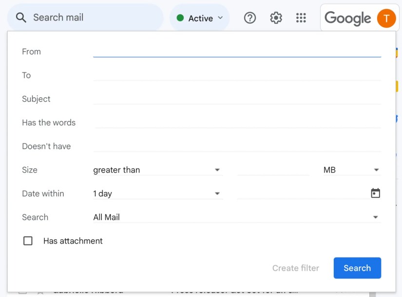Click the green Active status dot
The width and height of the screenshot is (402, 297).
click(180, 18)
